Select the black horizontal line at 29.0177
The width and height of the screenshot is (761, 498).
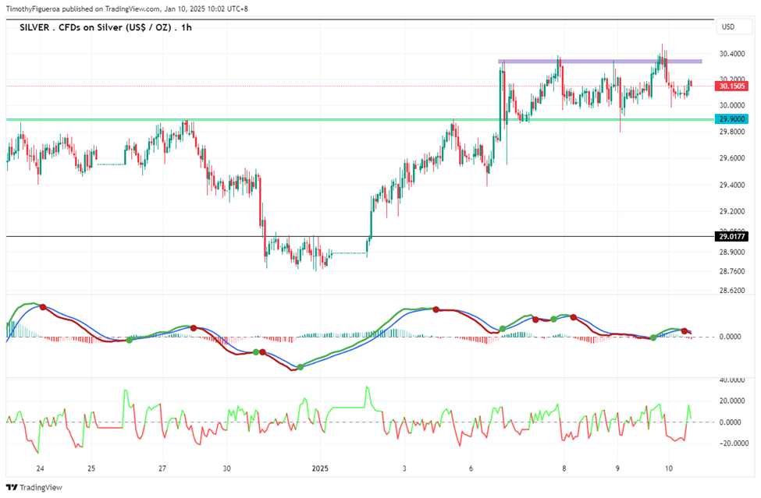click(x=360, y=236)
